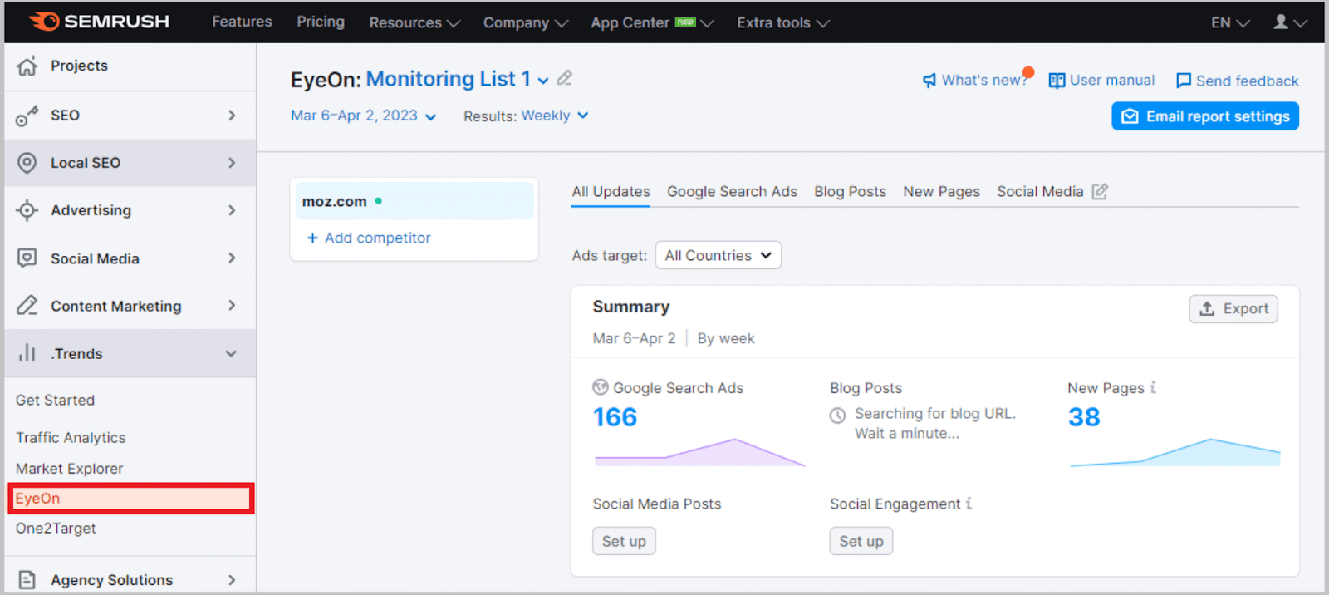Image resolution: width=1329 pixels, height=595 pixels.
Task: Click the Send feedback speech bubble icon
Action: tap(1184, 81)
